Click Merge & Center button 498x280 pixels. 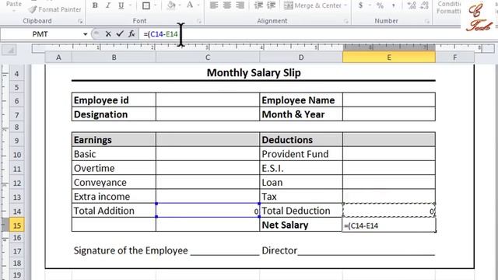313,5
